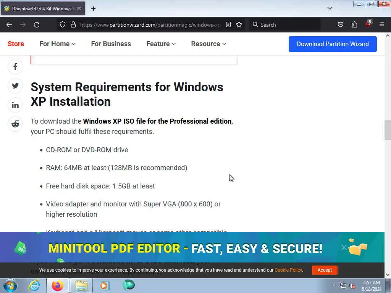
Task: Open clock showing 4:52 AM
Action: [372, 286]
